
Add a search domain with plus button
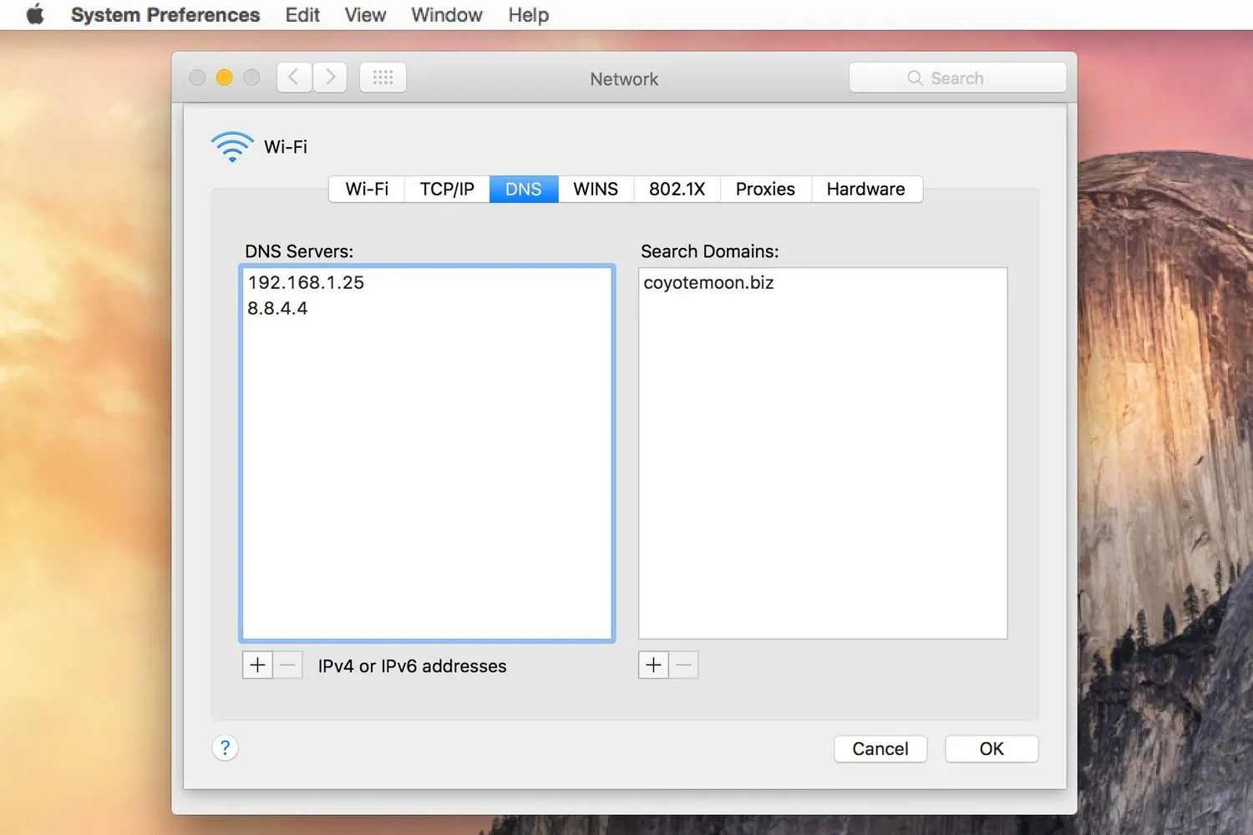[x=653, y=665]
